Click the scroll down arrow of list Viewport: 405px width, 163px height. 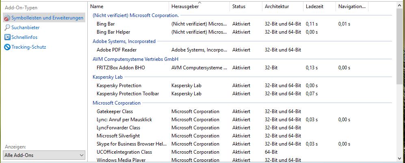coord(399,158)
